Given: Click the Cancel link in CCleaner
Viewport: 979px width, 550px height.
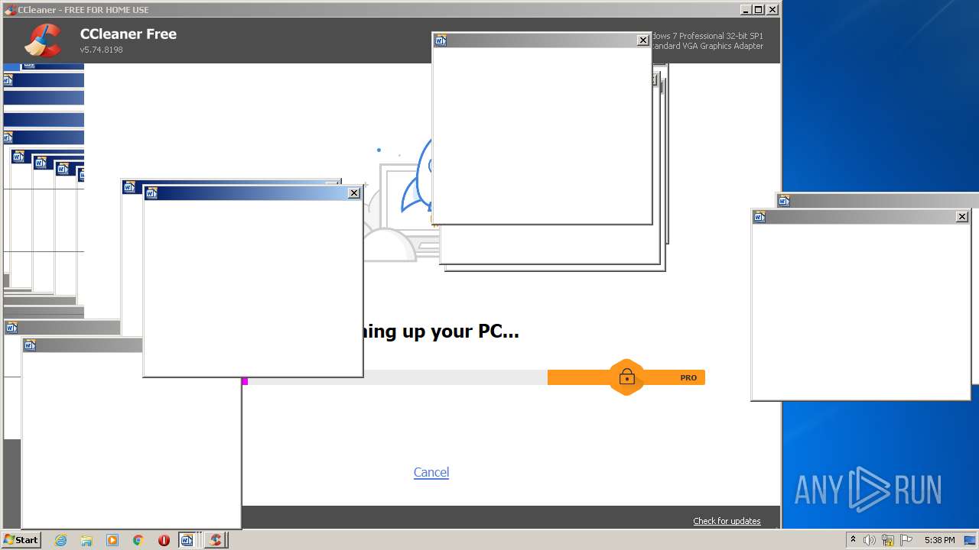Looking at the screenshot, I should [431, 472].
